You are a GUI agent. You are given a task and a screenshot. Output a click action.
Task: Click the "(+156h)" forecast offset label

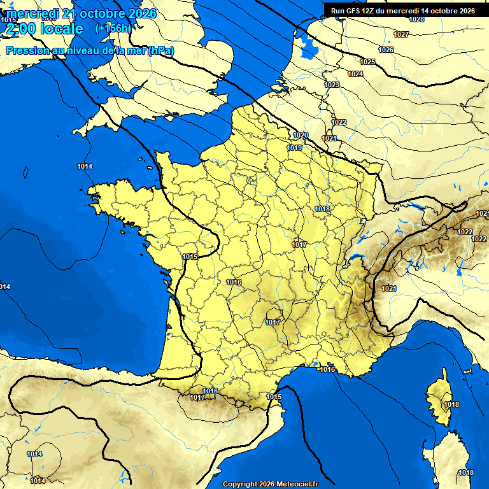click(x=113, y=29)
